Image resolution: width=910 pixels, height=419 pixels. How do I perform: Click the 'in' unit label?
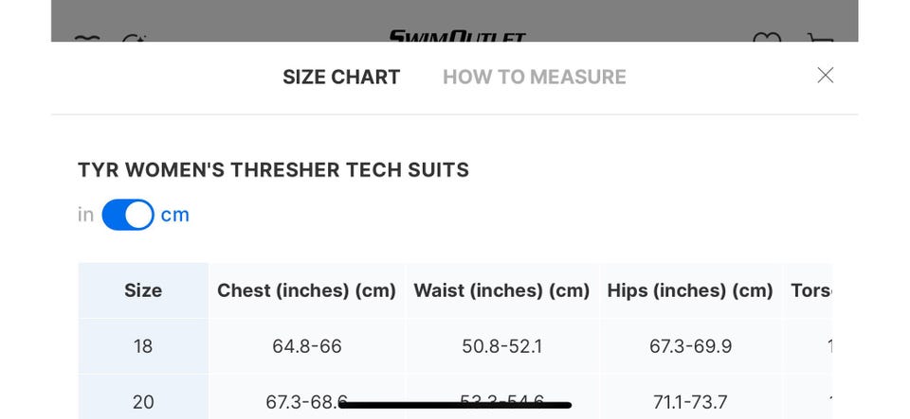pos(85,215)
